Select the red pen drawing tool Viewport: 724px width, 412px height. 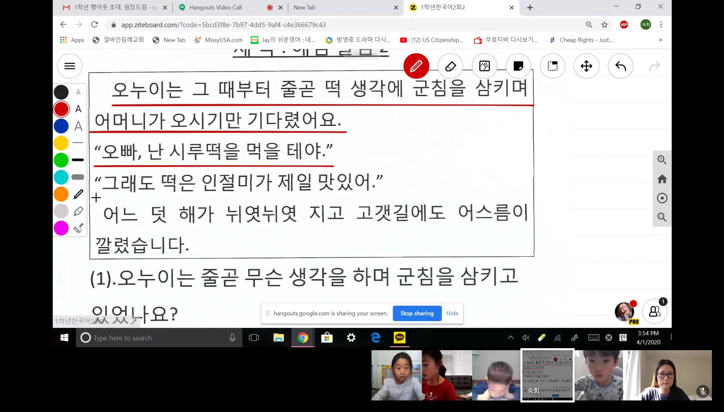416,66
